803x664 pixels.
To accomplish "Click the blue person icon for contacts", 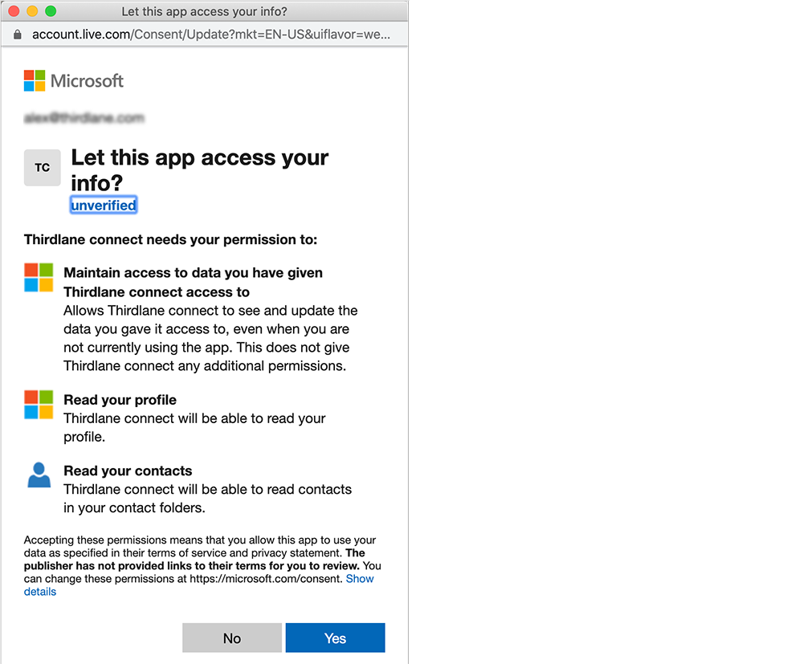I will pyautogui.click(x=39, y=475).
